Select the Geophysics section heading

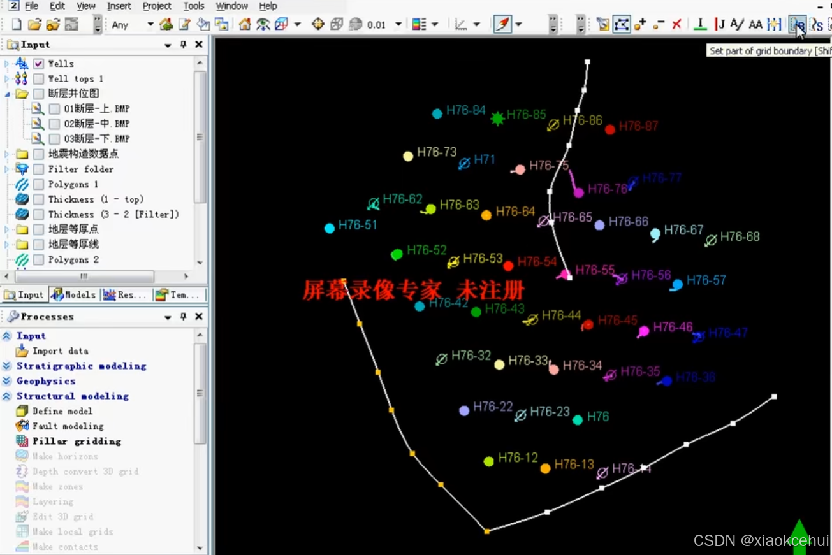point(46,381)
